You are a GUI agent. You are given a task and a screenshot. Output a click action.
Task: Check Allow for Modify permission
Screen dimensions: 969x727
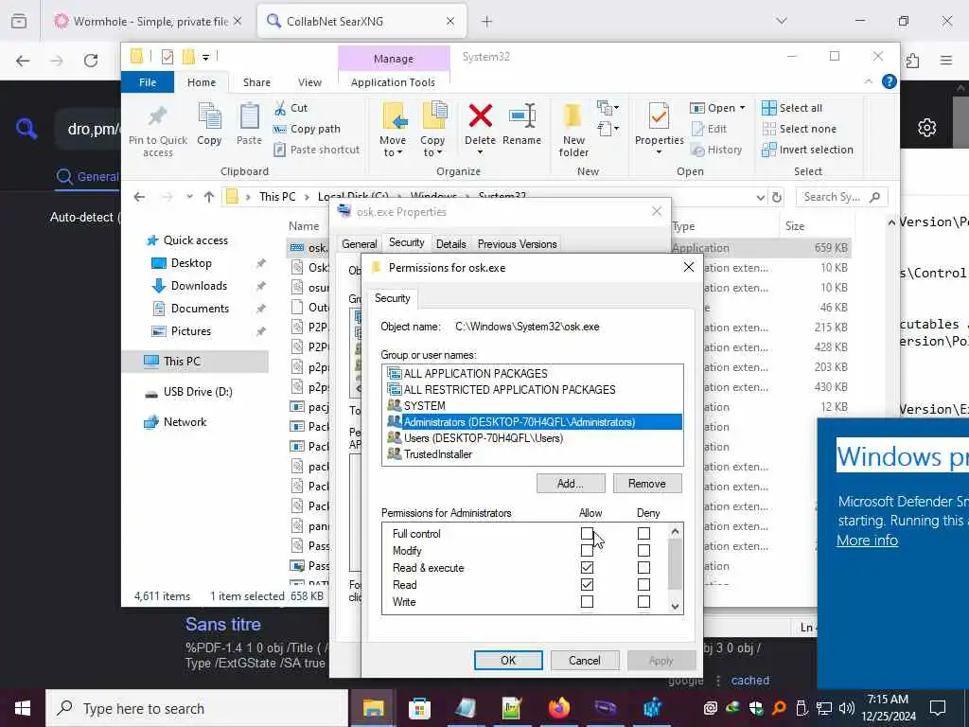point(587,551)
